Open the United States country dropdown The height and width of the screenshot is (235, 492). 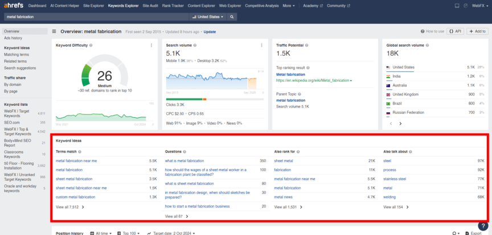208,17
